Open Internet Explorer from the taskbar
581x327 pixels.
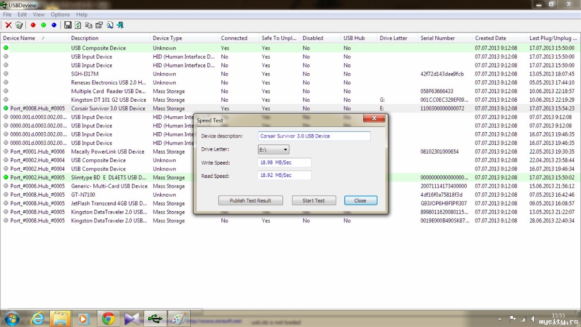pyautogui.click(x=38, y=318)
